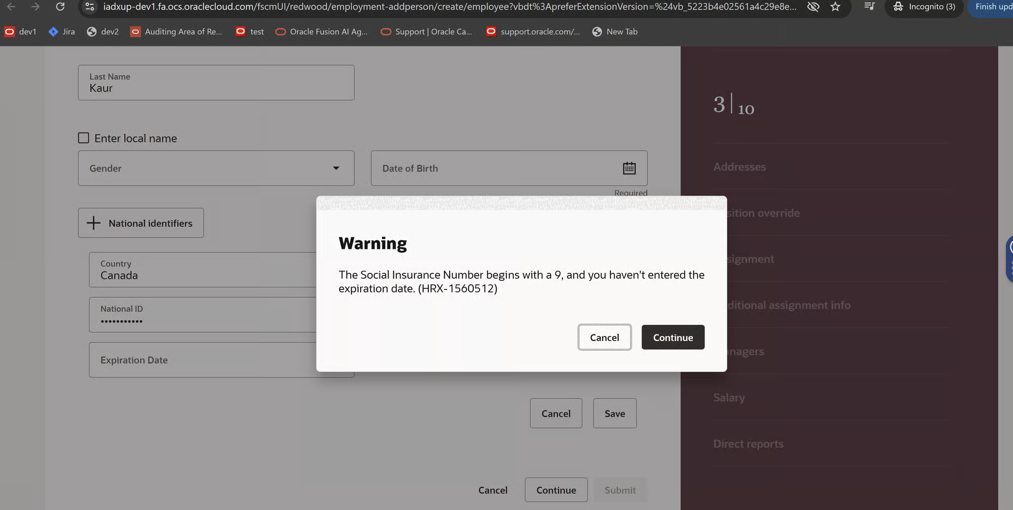This screenshot has width=1013, height=510.
Task: Bookmark this page with the star icon
Action: pos(835,7)
